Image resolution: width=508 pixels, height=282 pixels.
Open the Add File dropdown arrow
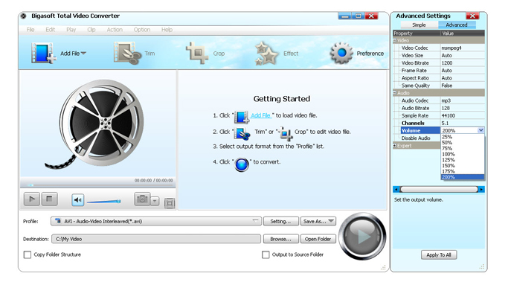point(83,53)
